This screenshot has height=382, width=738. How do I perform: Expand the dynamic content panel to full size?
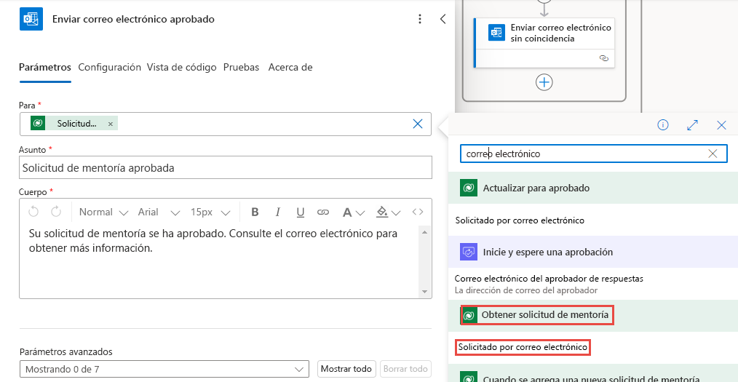692,124
